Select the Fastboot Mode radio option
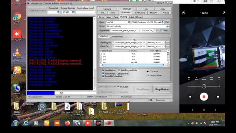 [147, 75]
